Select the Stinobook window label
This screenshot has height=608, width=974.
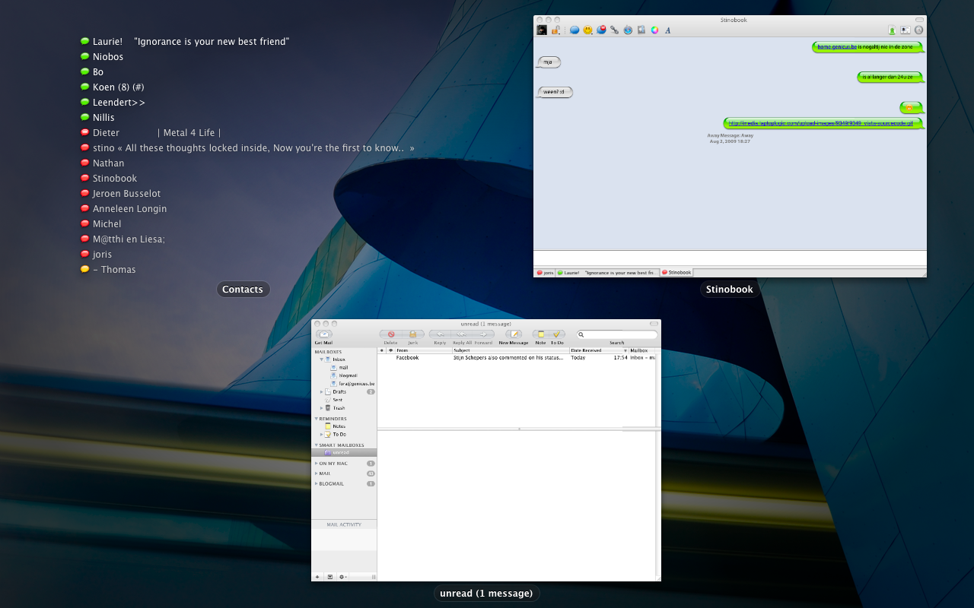[x=730, y=289]
